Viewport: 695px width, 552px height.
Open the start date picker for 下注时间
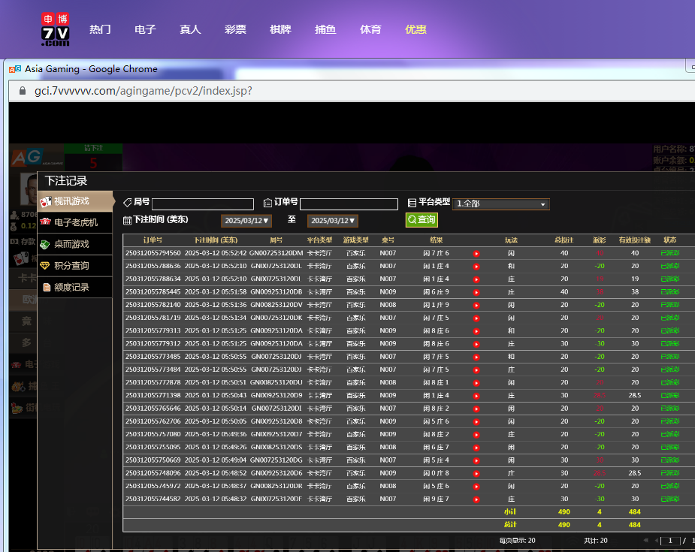click(246, 221)
